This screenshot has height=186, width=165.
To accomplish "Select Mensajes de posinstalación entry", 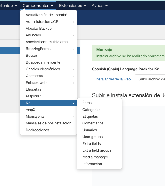I will pyautogui.click(x=48, y=123).
